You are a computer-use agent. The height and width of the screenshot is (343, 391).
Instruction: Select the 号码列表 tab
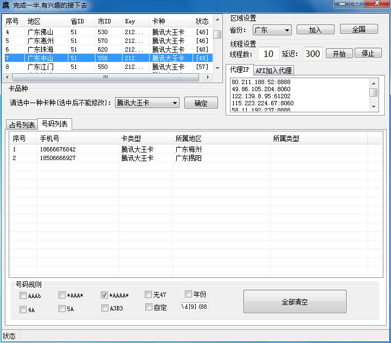click(x=55, y=124)
